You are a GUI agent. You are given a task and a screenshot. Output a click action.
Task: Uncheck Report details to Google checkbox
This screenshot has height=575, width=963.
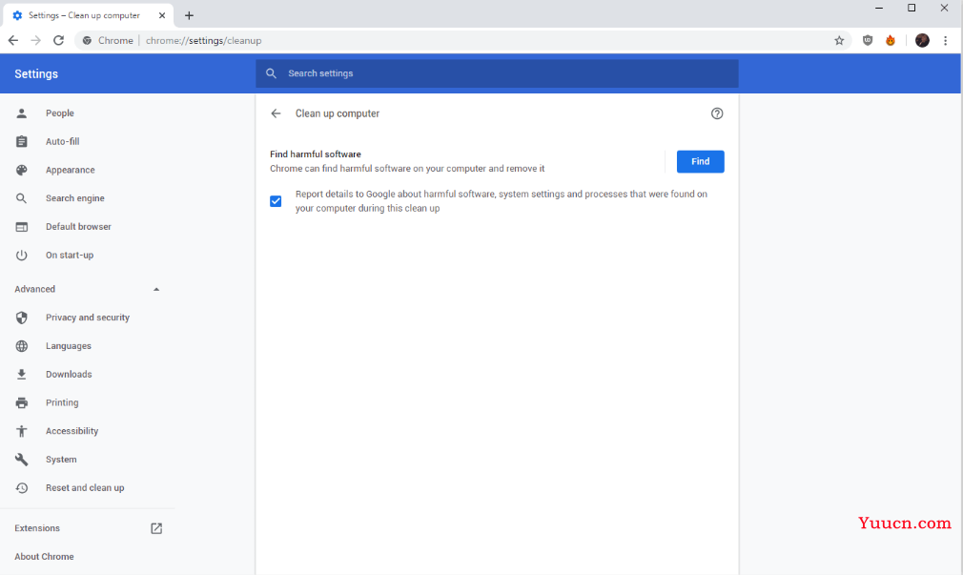[276, 201]
